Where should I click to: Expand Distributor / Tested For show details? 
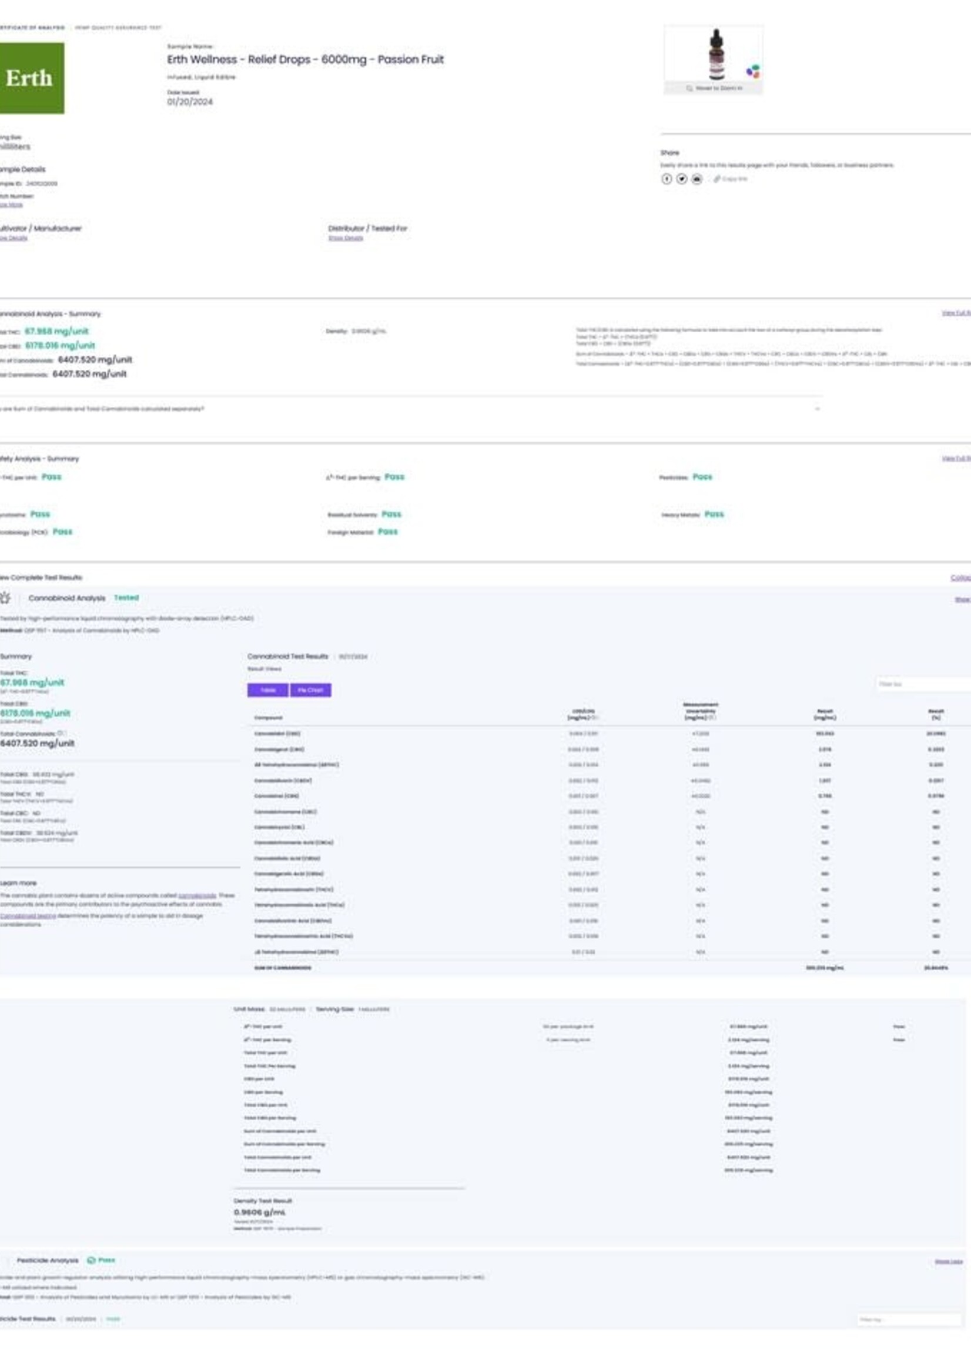tap(346, 238)
